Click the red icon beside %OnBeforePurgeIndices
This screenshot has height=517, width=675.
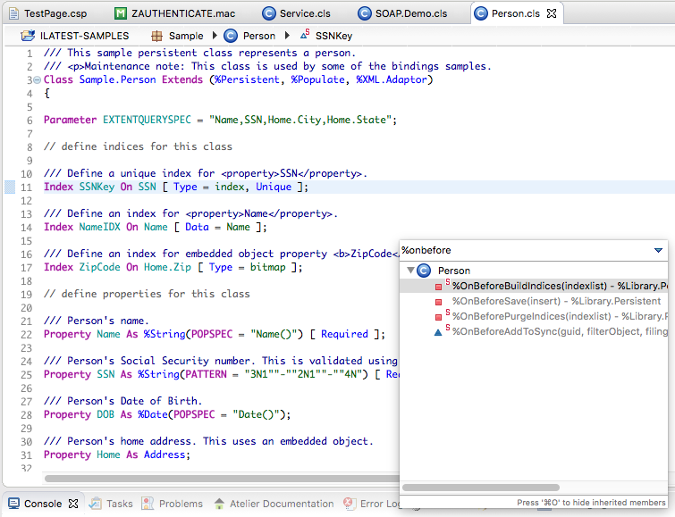(x=438, y=317)
